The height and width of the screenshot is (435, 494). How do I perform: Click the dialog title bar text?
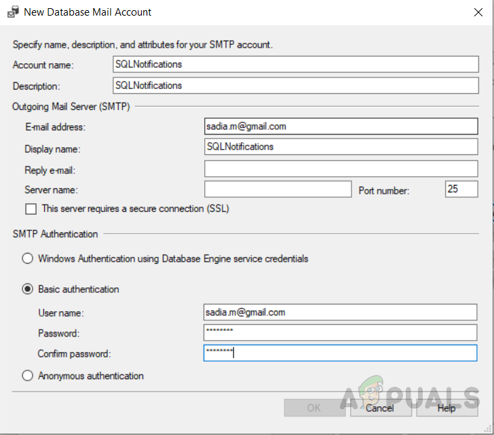88,12
